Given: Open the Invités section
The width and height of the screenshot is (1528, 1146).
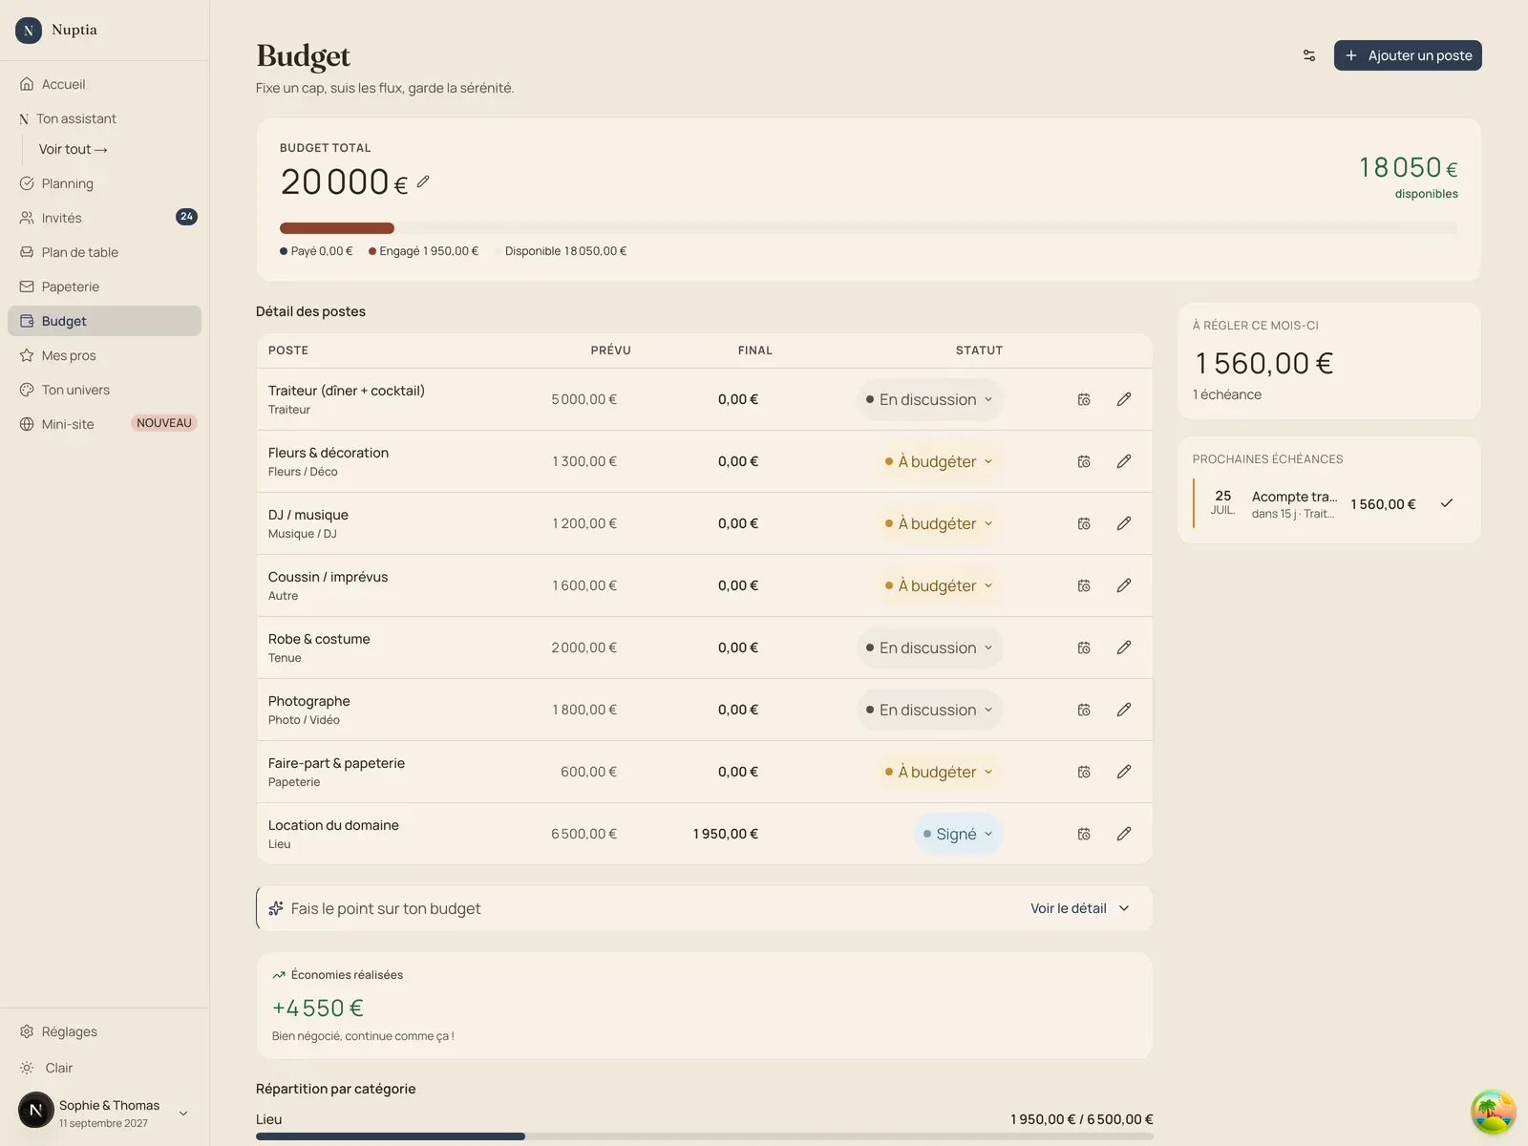Looking at the screenshot, I should coord(105,218).
